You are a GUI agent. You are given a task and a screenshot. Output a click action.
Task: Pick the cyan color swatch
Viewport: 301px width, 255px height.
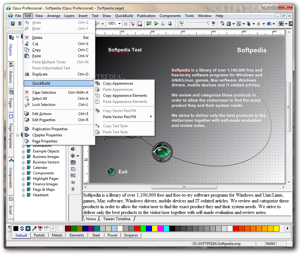166,228
